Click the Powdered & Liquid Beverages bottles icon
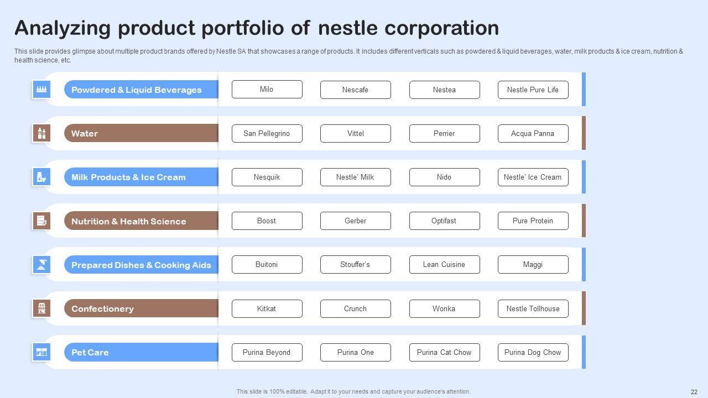 (41, 90)
